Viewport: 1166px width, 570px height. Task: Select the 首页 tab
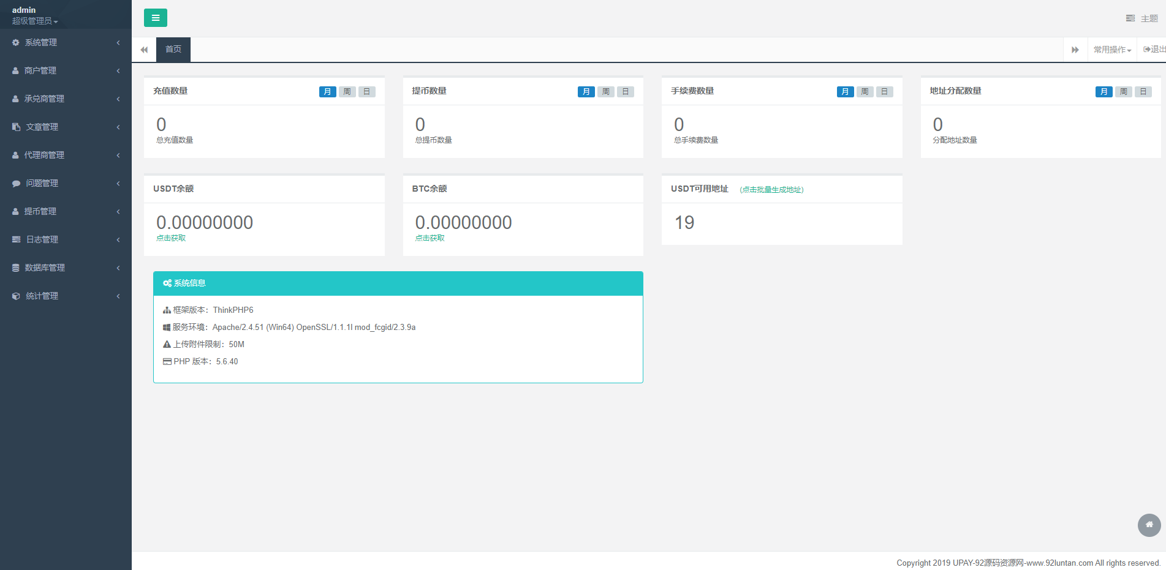[173, 50]
